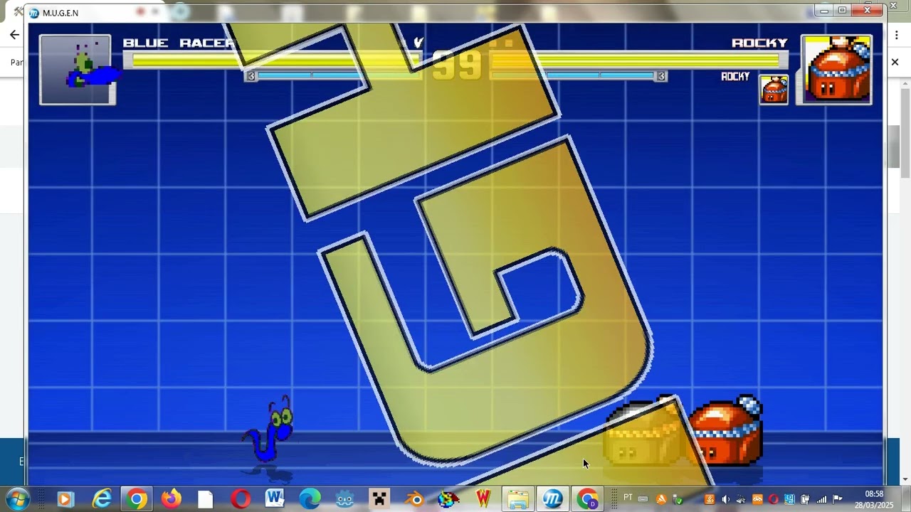Launch Minecraft creeper icon in the taskbar
The height and width of the screenshot is (512, 911).
379,499
